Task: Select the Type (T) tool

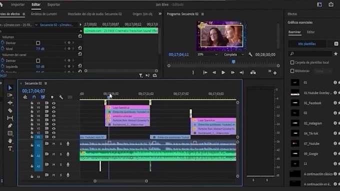Action: (x=10, y=149)
